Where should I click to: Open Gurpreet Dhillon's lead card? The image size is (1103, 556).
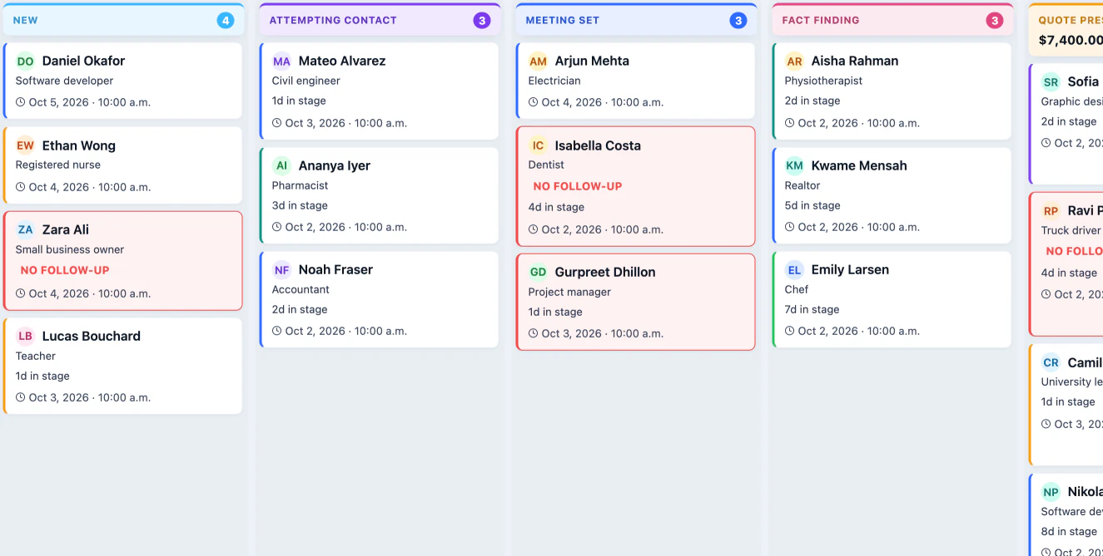(636, 302)
